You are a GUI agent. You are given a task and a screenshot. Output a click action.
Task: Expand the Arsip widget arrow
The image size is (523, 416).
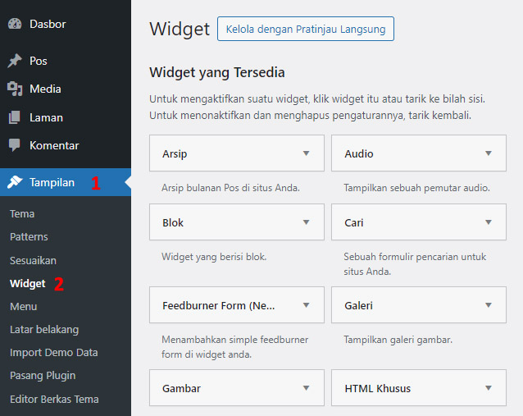tap(307, 153)
